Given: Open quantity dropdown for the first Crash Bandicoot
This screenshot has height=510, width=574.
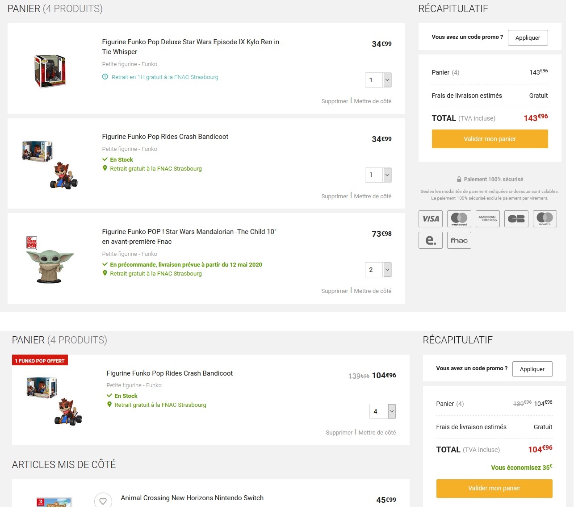Looking at the screenshot, I should [387, 175].
